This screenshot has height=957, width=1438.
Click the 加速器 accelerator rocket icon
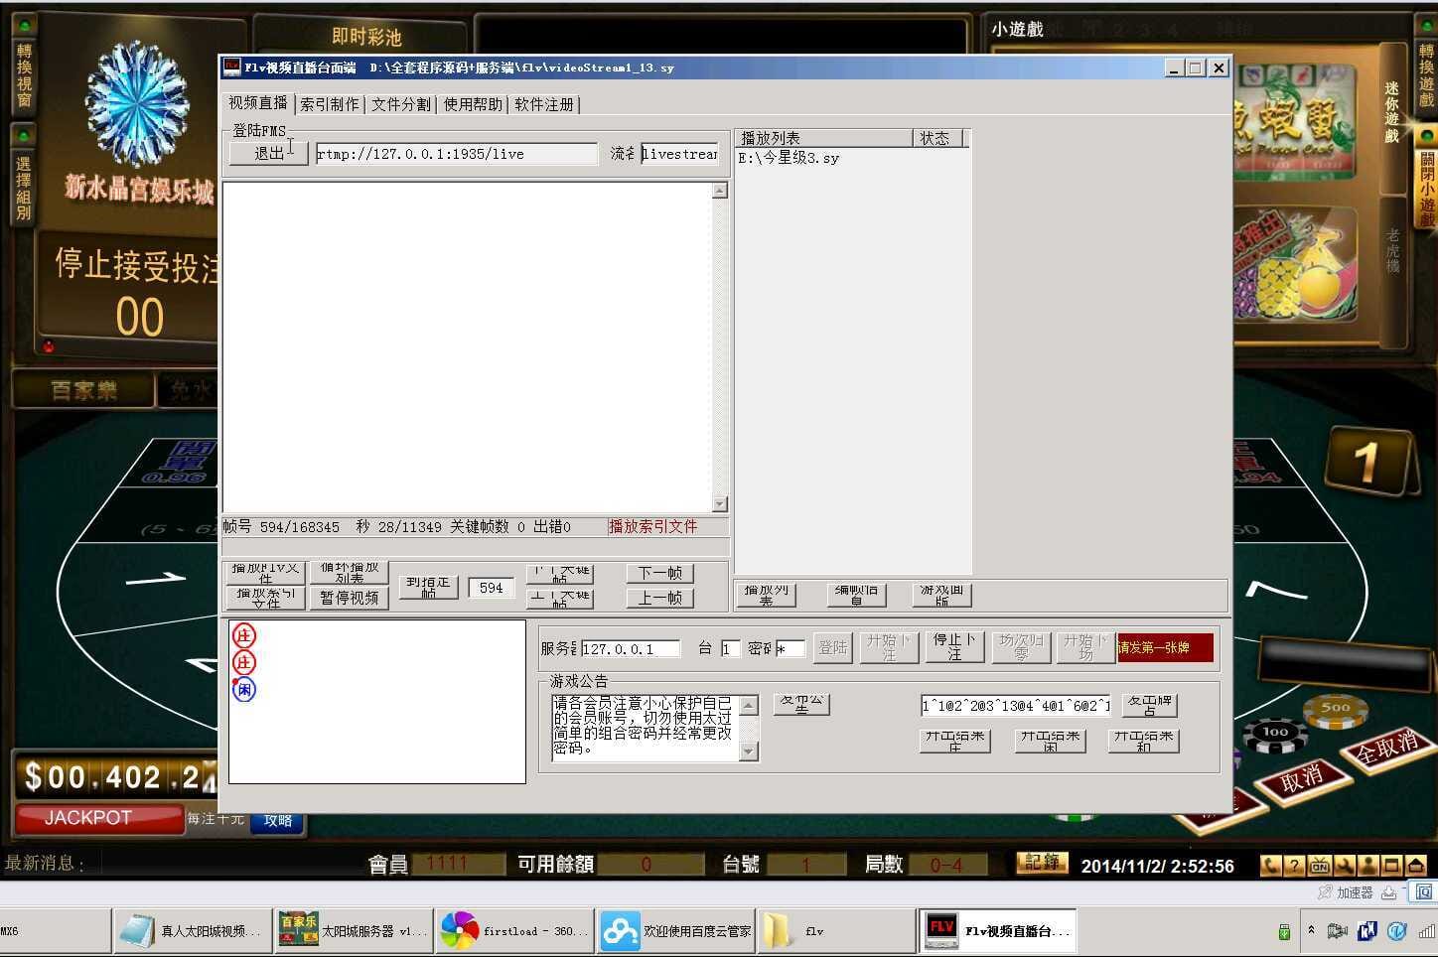tap(1325, 892)
